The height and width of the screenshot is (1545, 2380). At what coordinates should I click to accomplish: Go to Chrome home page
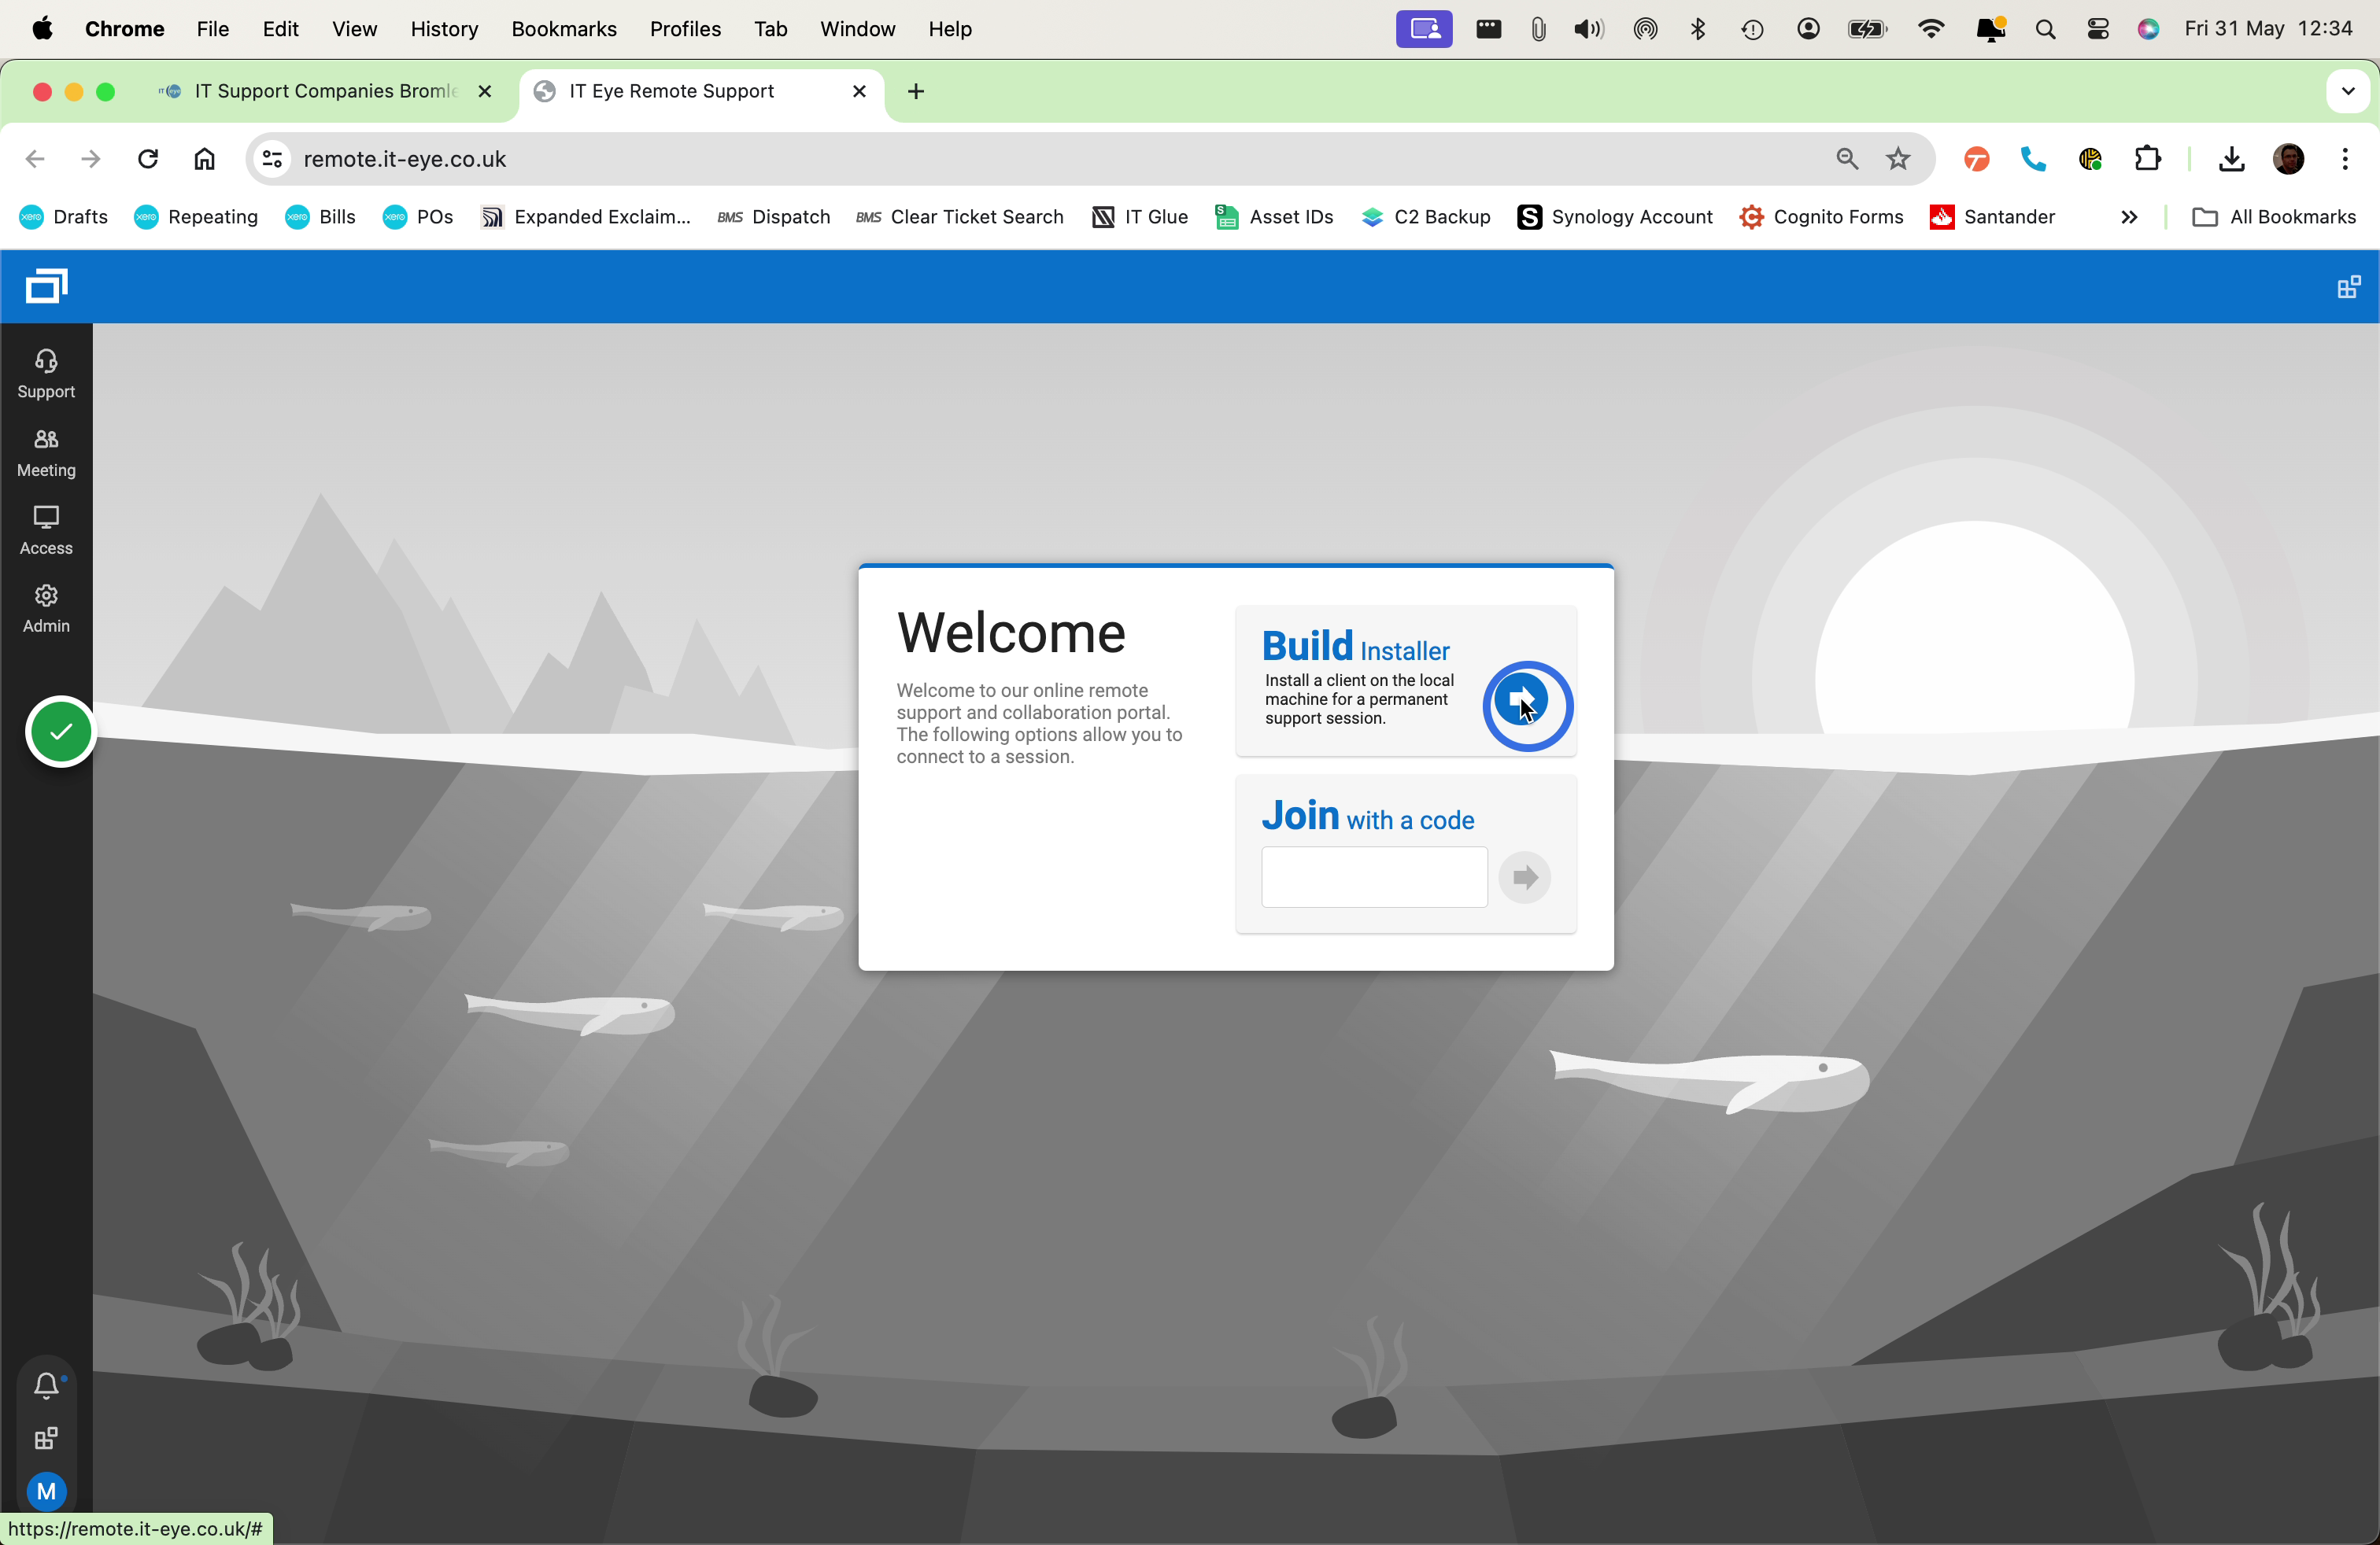pyautogui.click(x=204, y=159)
